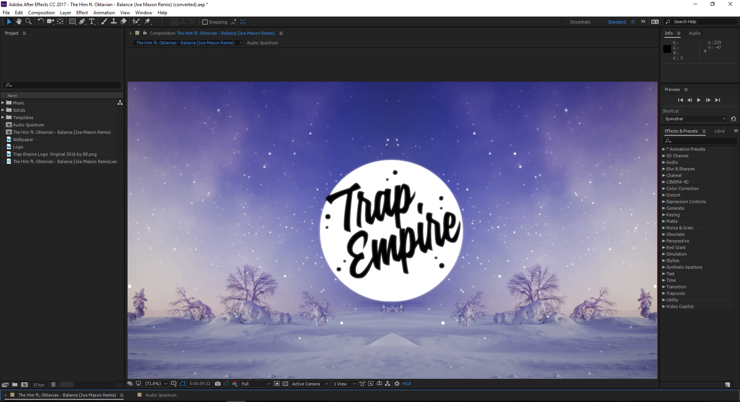Select the Brush tool
Viewport: 740px width, 402px height.
[104, 22]
